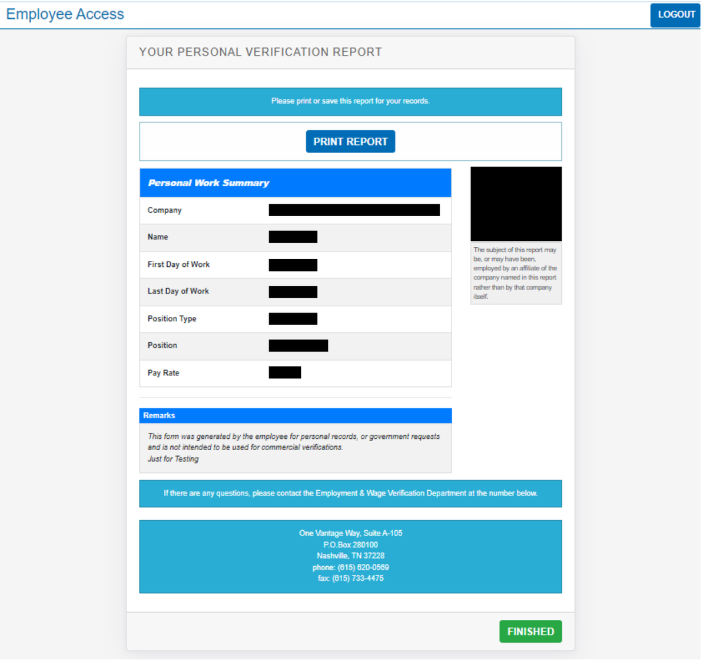
Task: Click the Personal Work Summary header
Action: coord(296,183)
